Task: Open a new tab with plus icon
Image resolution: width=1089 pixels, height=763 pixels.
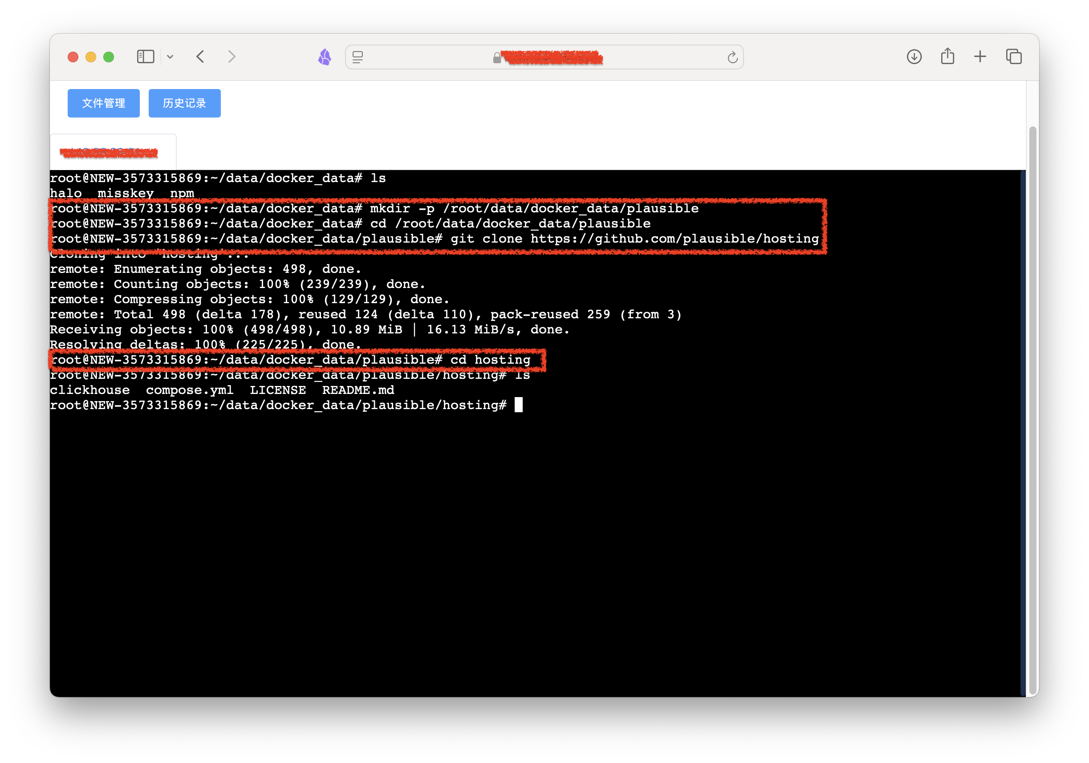Action: pos(980,57)
